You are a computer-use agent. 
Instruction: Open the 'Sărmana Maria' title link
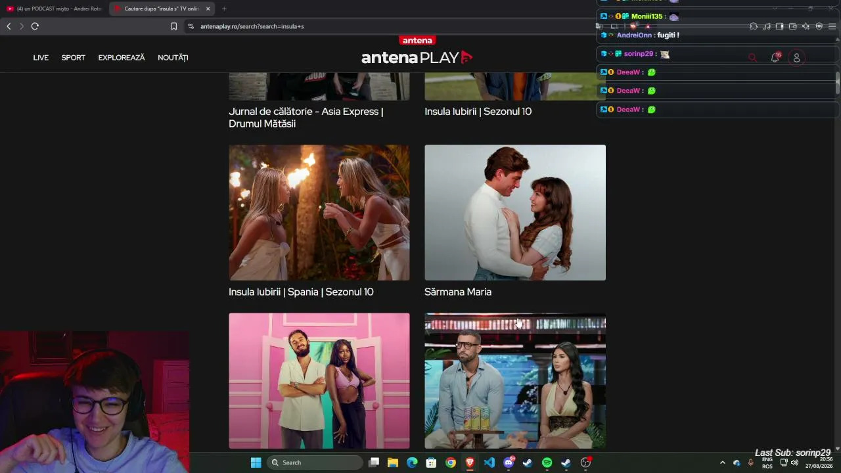pyautogui.click(x=458, y=292)
